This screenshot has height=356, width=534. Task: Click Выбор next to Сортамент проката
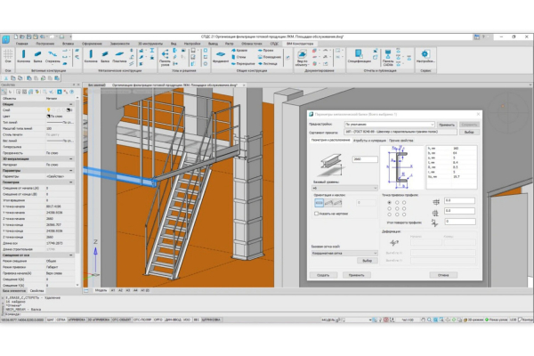[469, 132]
